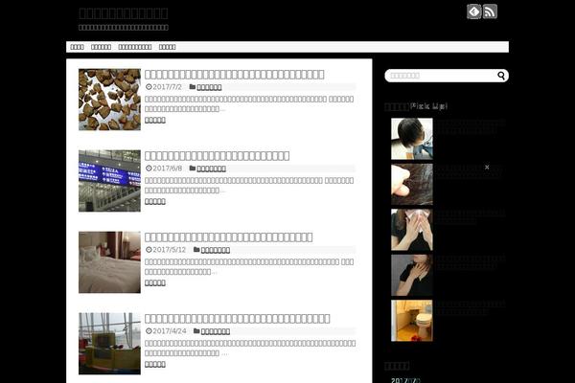
Task: Open the fourth navigation bar menu item
Action: coord(167,47)
